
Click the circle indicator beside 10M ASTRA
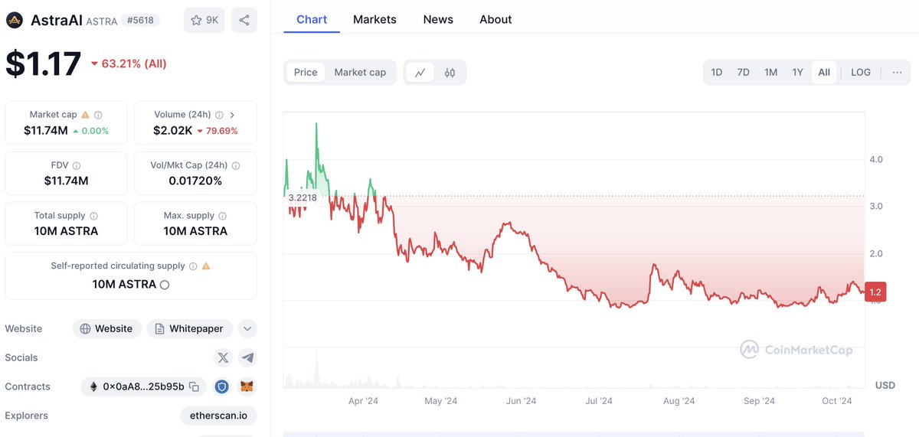pyautogui.click(x=164, y=285)
